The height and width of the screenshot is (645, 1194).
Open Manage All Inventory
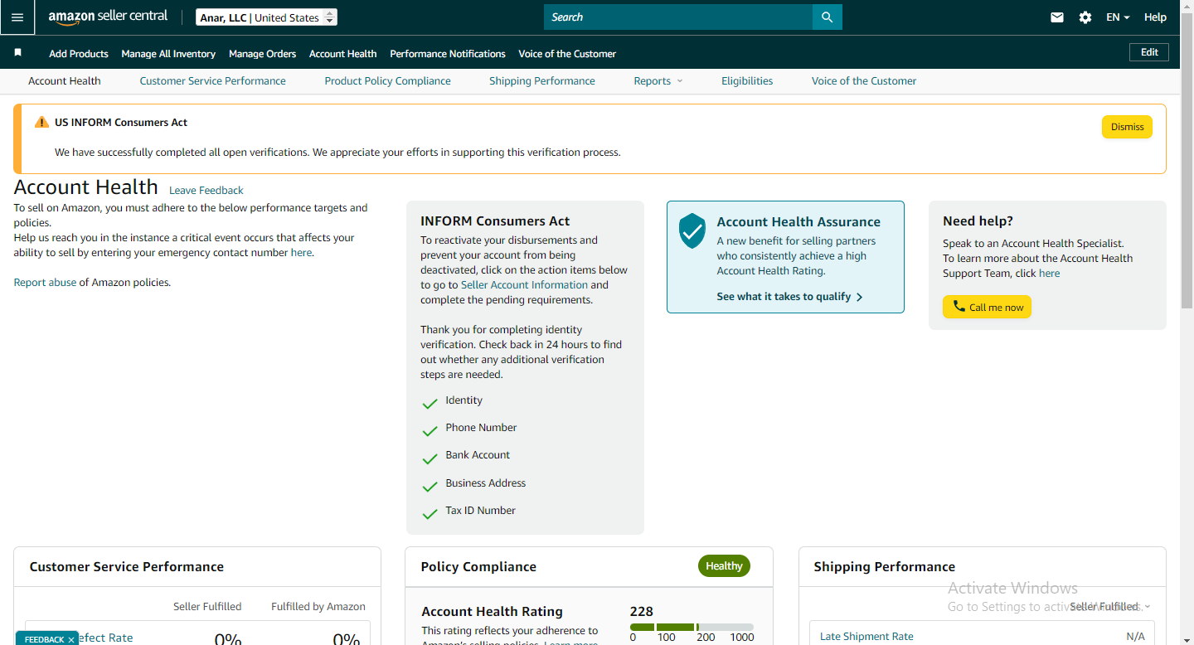click(168, 54)
